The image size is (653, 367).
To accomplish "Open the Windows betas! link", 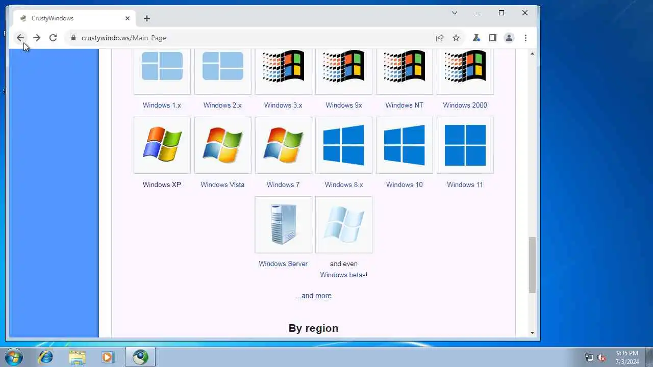I will [x=344, y=275].
